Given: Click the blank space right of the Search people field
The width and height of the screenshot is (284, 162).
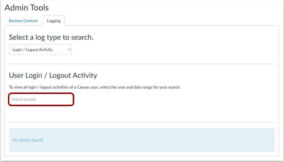Looking at the screenshot, I should click(x=174, y=99).
